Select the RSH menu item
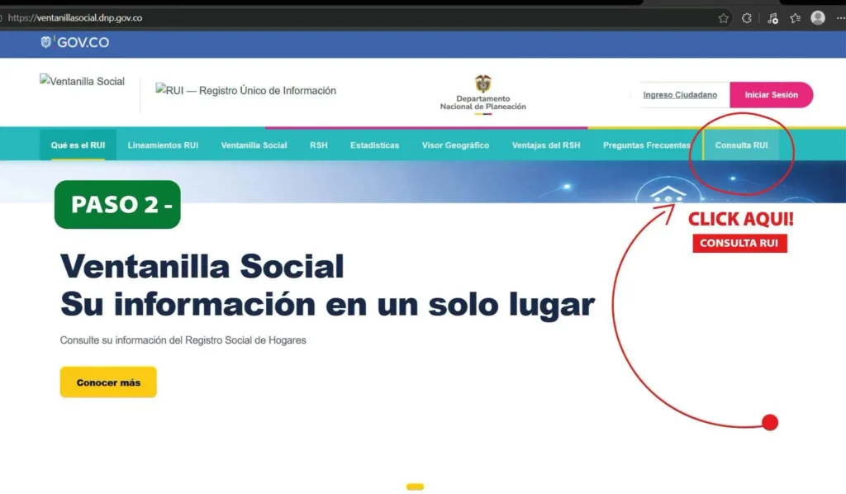Image resolution: width=846 pixels, height=494 pixels. pyautogui.click(x=319, y=145)
